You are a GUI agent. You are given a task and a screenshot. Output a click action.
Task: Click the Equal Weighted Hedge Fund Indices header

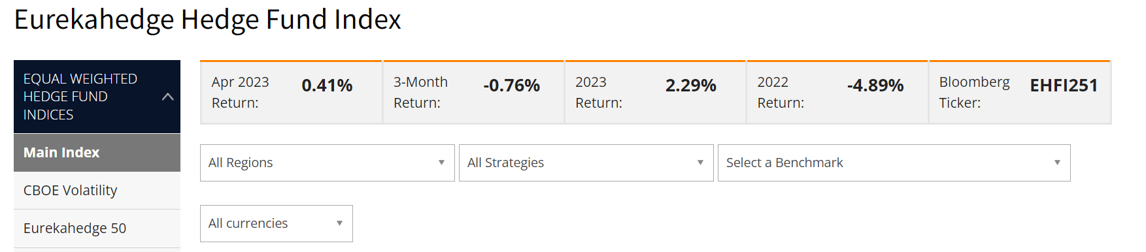point(97,97)
